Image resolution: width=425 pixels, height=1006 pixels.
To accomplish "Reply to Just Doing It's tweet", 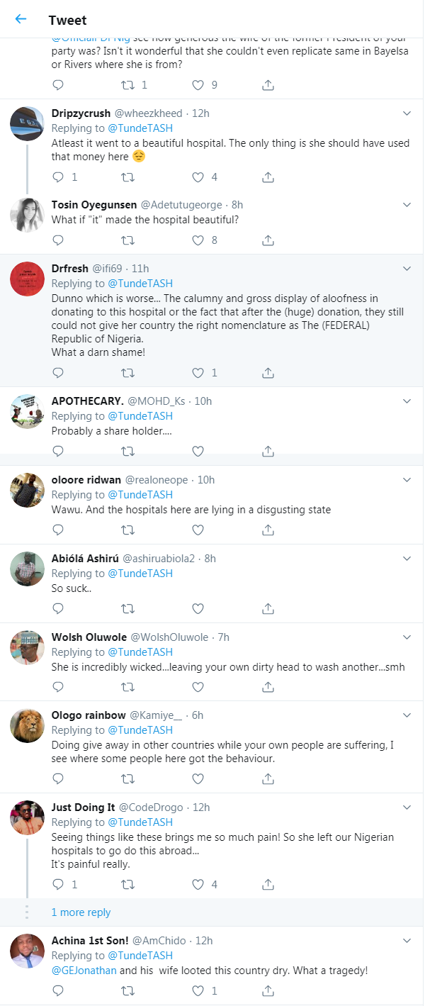I will 57,884.
